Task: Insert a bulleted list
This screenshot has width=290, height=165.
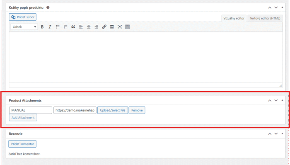Action: 58,27
